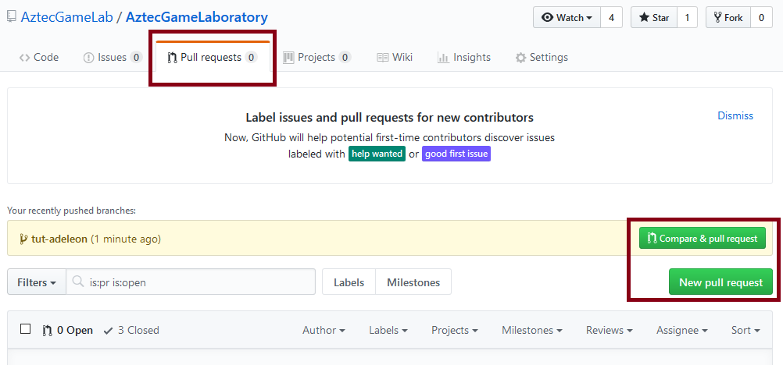Open the tut-adeleon branch link

coord(59,239)
